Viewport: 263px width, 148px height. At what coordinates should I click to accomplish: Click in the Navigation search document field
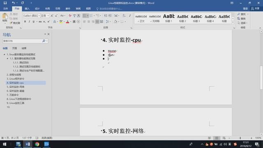pos(22,41)
